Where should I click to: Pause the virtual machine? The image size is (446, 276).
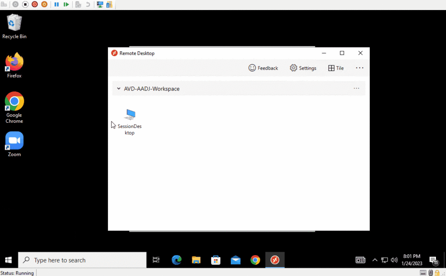pos(57,4)
